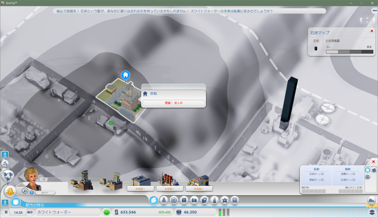378x218 pixels.
Task: Select the circular target data tab
Action: click(x=367, y=177)
